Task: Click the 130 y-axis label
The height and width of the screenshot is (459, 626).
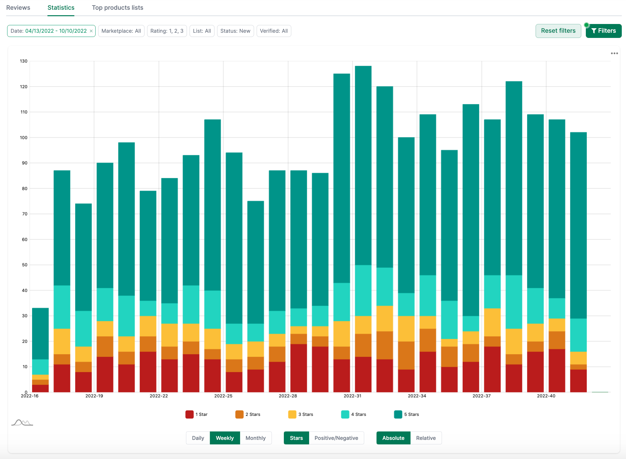Action: click(24, 61)
